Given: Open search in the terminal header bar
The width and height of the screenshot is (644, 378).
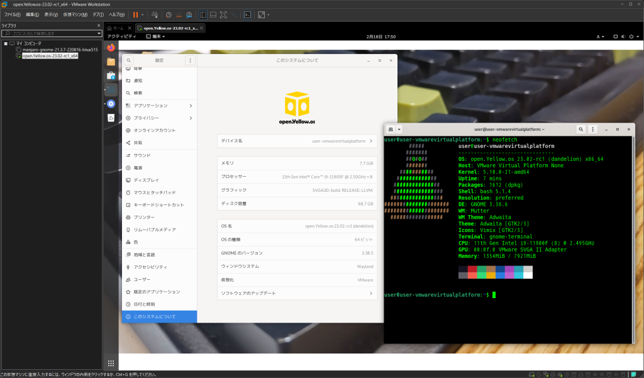Looking at the screenshot, I should click(580, 129).
